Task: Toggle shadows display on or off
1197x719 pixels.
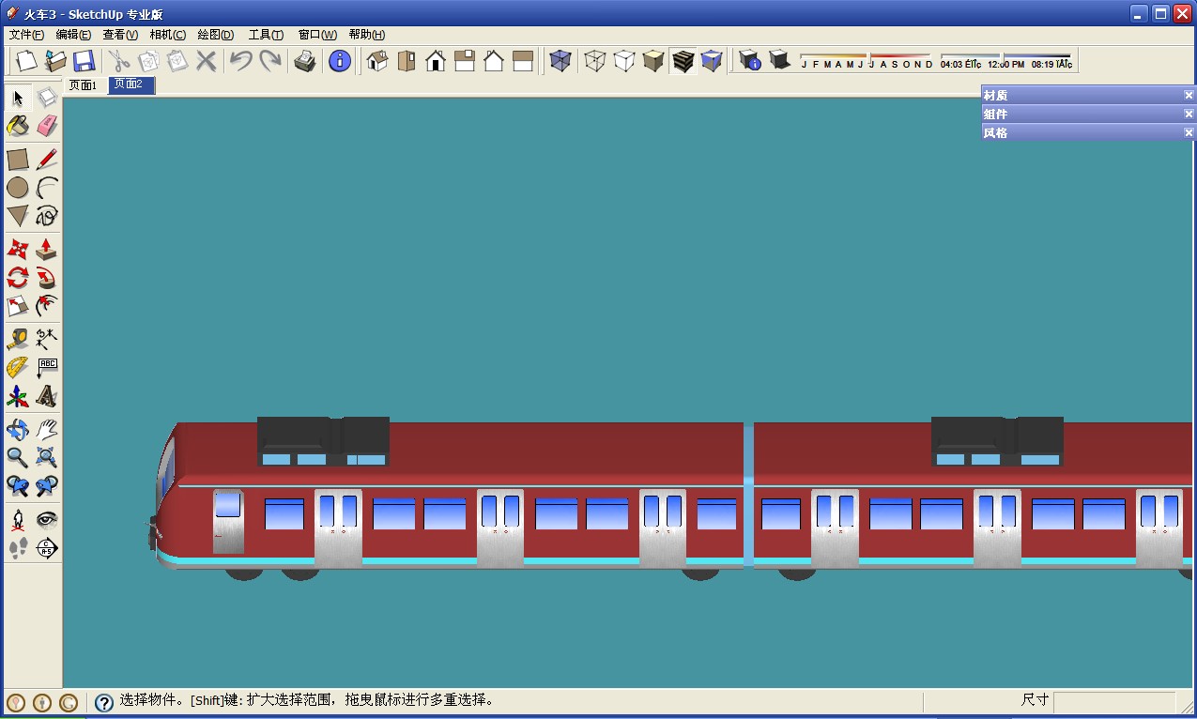Action: pyautogui.click(x=778, y=61)
